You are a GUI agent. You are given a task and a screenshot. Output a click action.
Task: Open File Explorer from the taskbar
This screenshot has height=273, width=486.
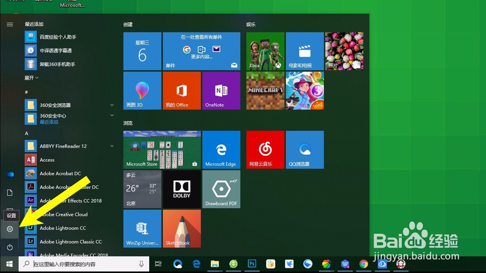[215, 264]
